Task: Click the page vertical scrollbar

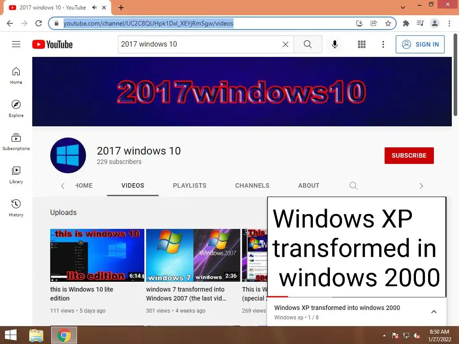Action: (455, 75)
